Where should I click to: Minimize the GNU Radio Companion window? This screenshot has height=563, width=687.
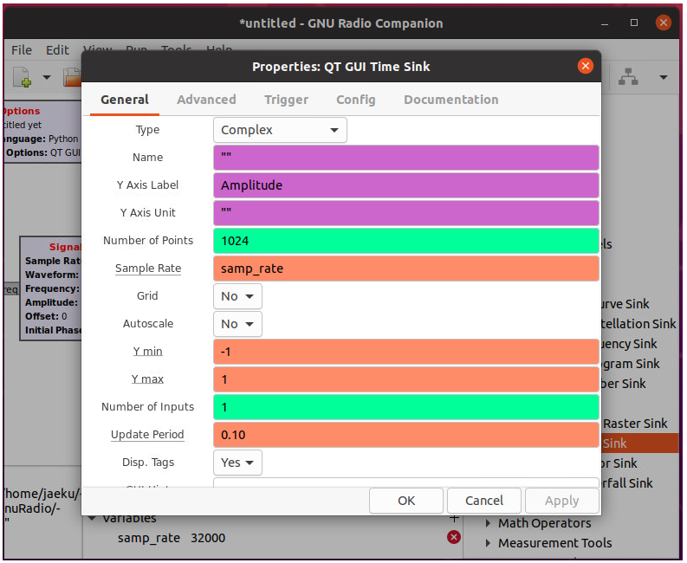coord(604,23)
